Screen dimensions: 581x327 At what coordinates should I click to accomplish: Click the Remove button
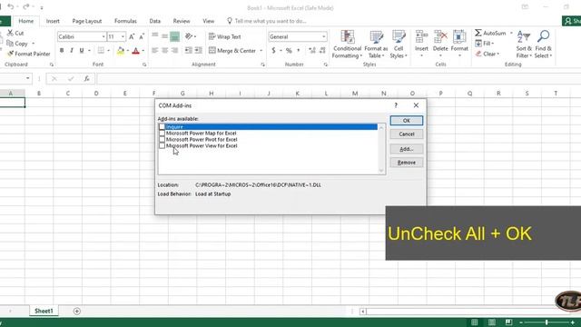point(407,163)
